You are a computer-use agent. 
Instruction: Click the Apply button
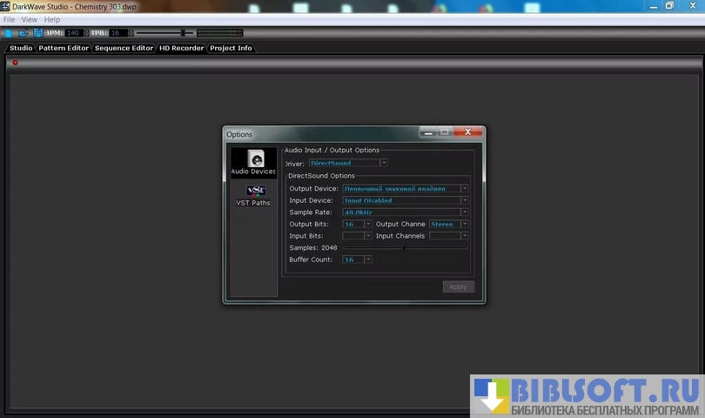[458, 287]
